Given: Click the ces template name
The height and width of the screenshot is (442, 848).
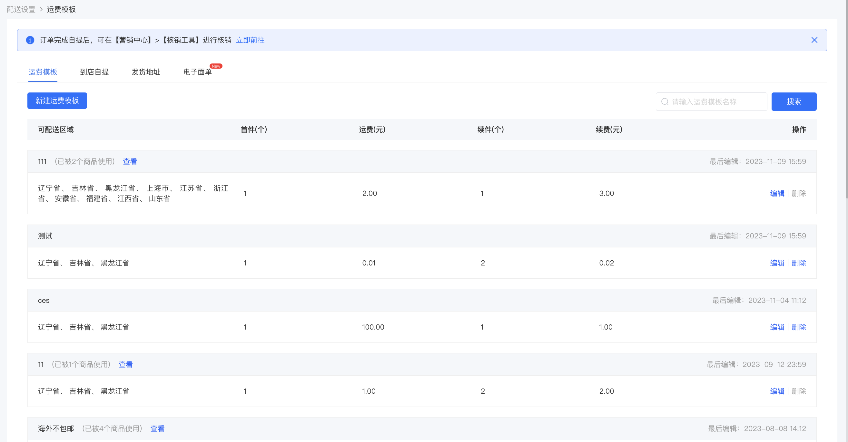Looking at the screenshot, I should click(x=44, y=301).
